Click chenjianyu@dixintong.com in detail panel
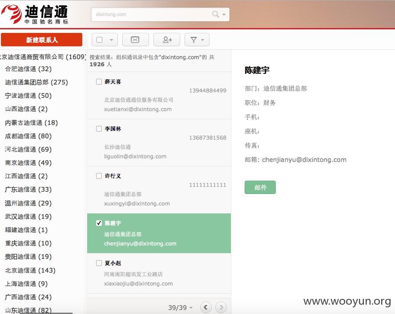The width and height of the screenshot is (395, 314). pyautogui.click(x=304, y=160)
